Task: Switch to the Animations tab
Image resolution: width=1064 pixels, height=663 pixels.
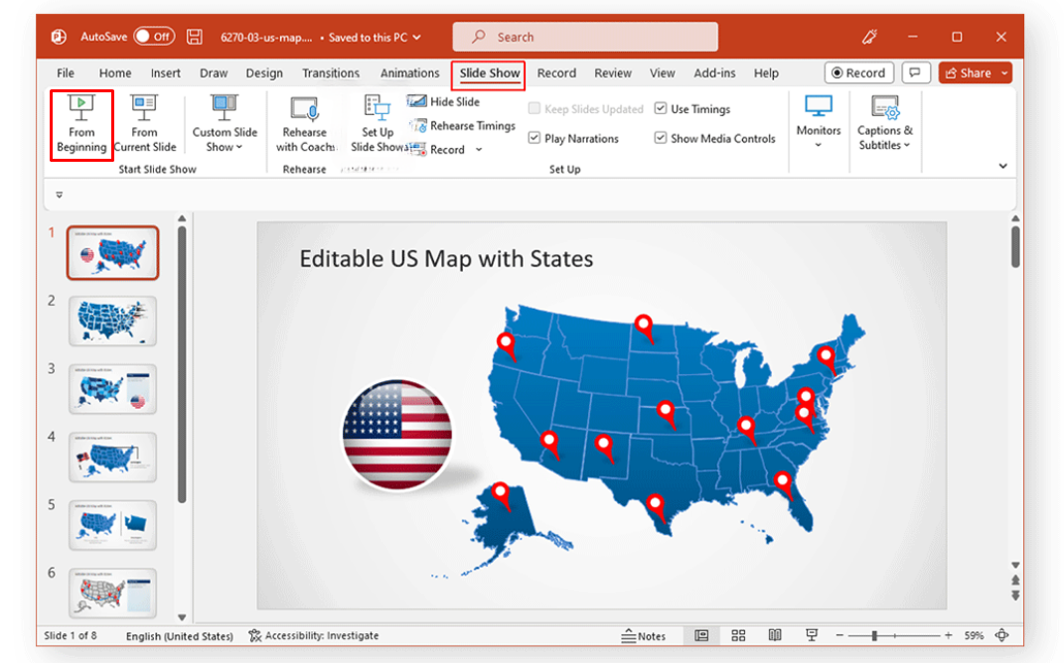Action: pyautogui.click(x=409, y=73)
